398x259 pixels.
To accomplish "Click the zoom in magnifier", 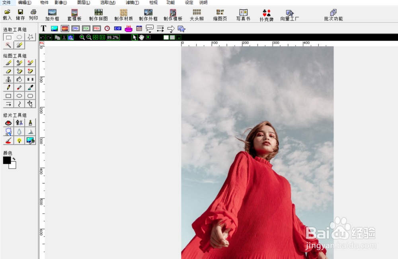I will [82, 37].
